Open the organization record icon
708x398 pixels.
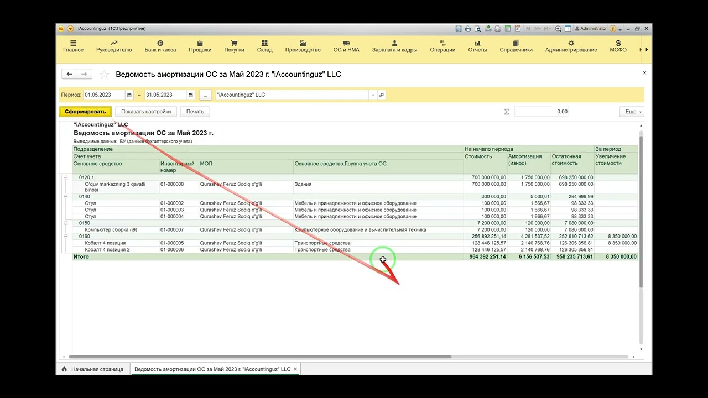(x=382, y=95)
